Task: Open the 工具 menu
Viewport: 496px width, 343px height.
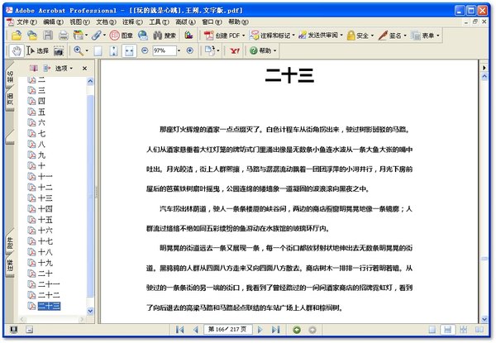Action: pos(159,21)
